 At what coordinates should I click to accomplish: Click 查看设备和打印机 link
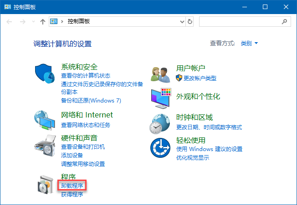tap(83, 146)
